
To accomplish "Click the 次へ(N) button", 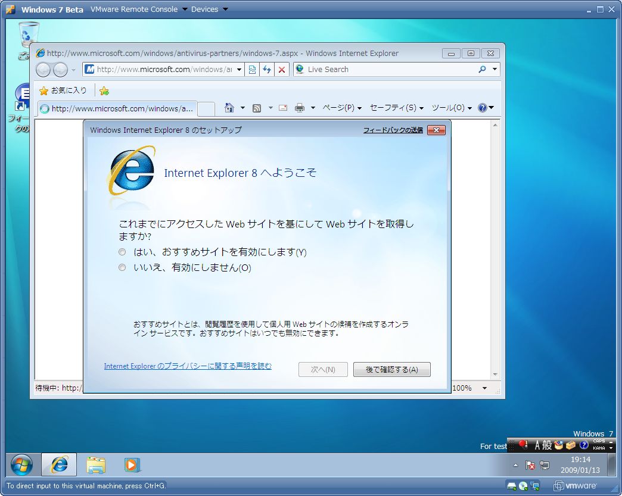I will point(323,370).
